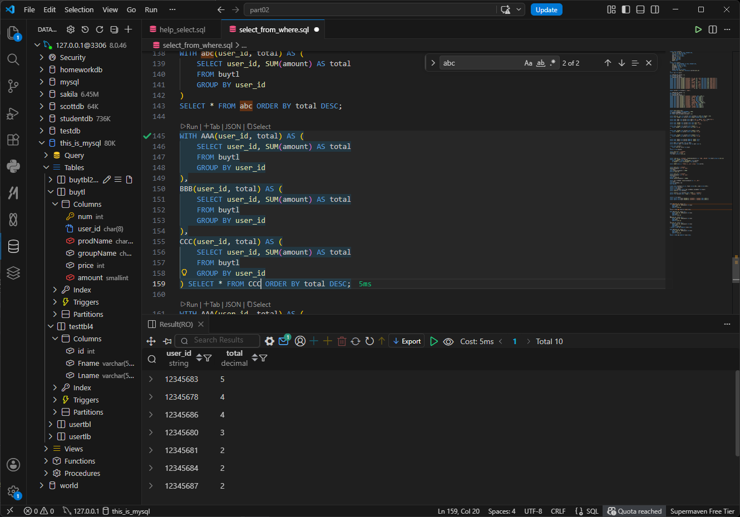This screenshot has width=740, height=517.
Task: Collapse the buytl table node
Action: coord(51,192)
